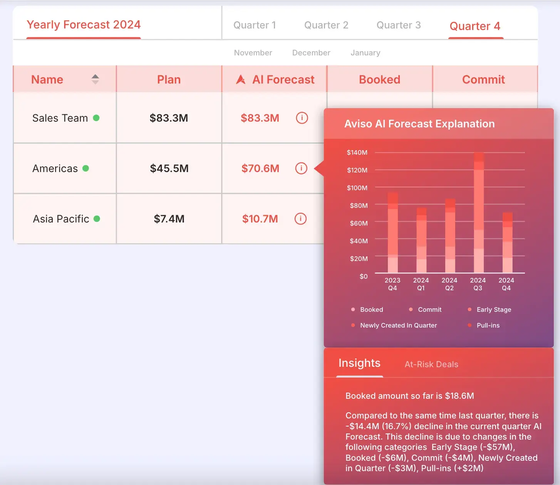The image size is (560, 485).
Task: Click the Pull-ins legend color dot
Action: coord(469,325)
